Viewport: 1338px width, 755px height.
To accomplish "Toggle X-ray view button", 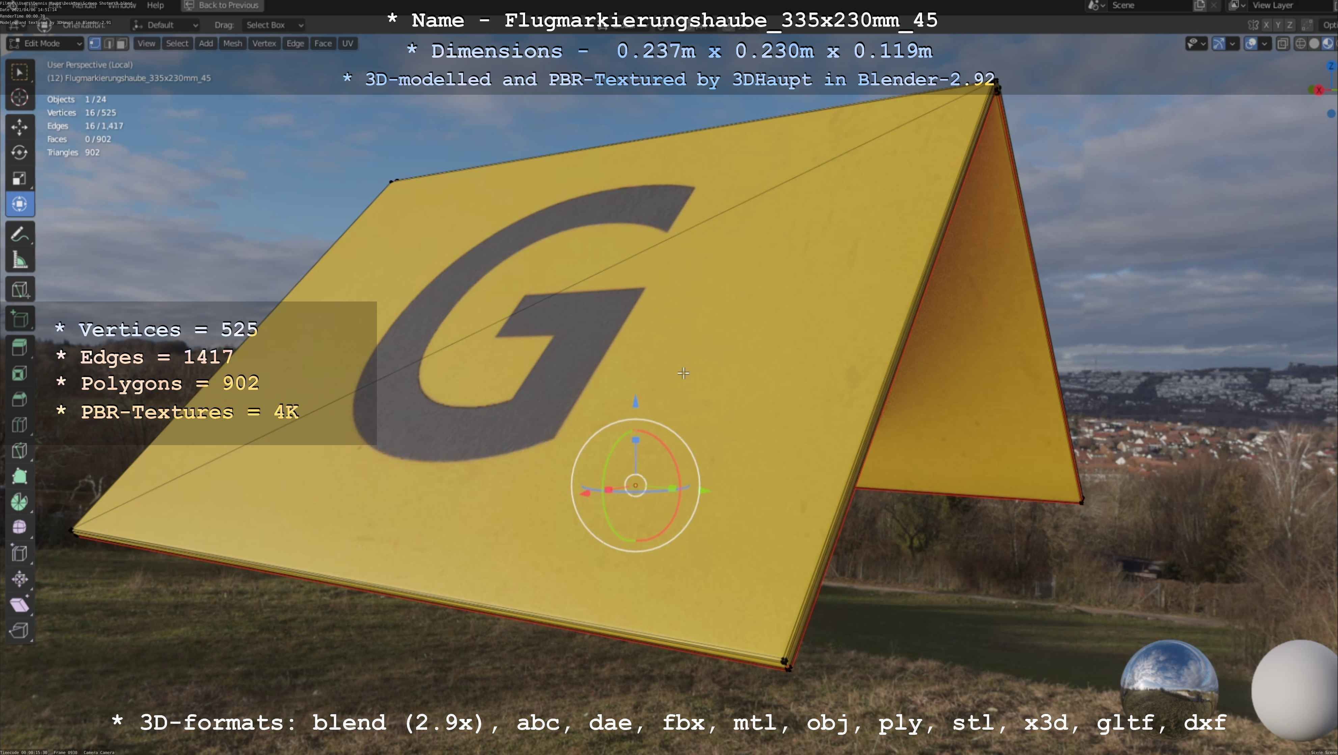I will 1282,43.
